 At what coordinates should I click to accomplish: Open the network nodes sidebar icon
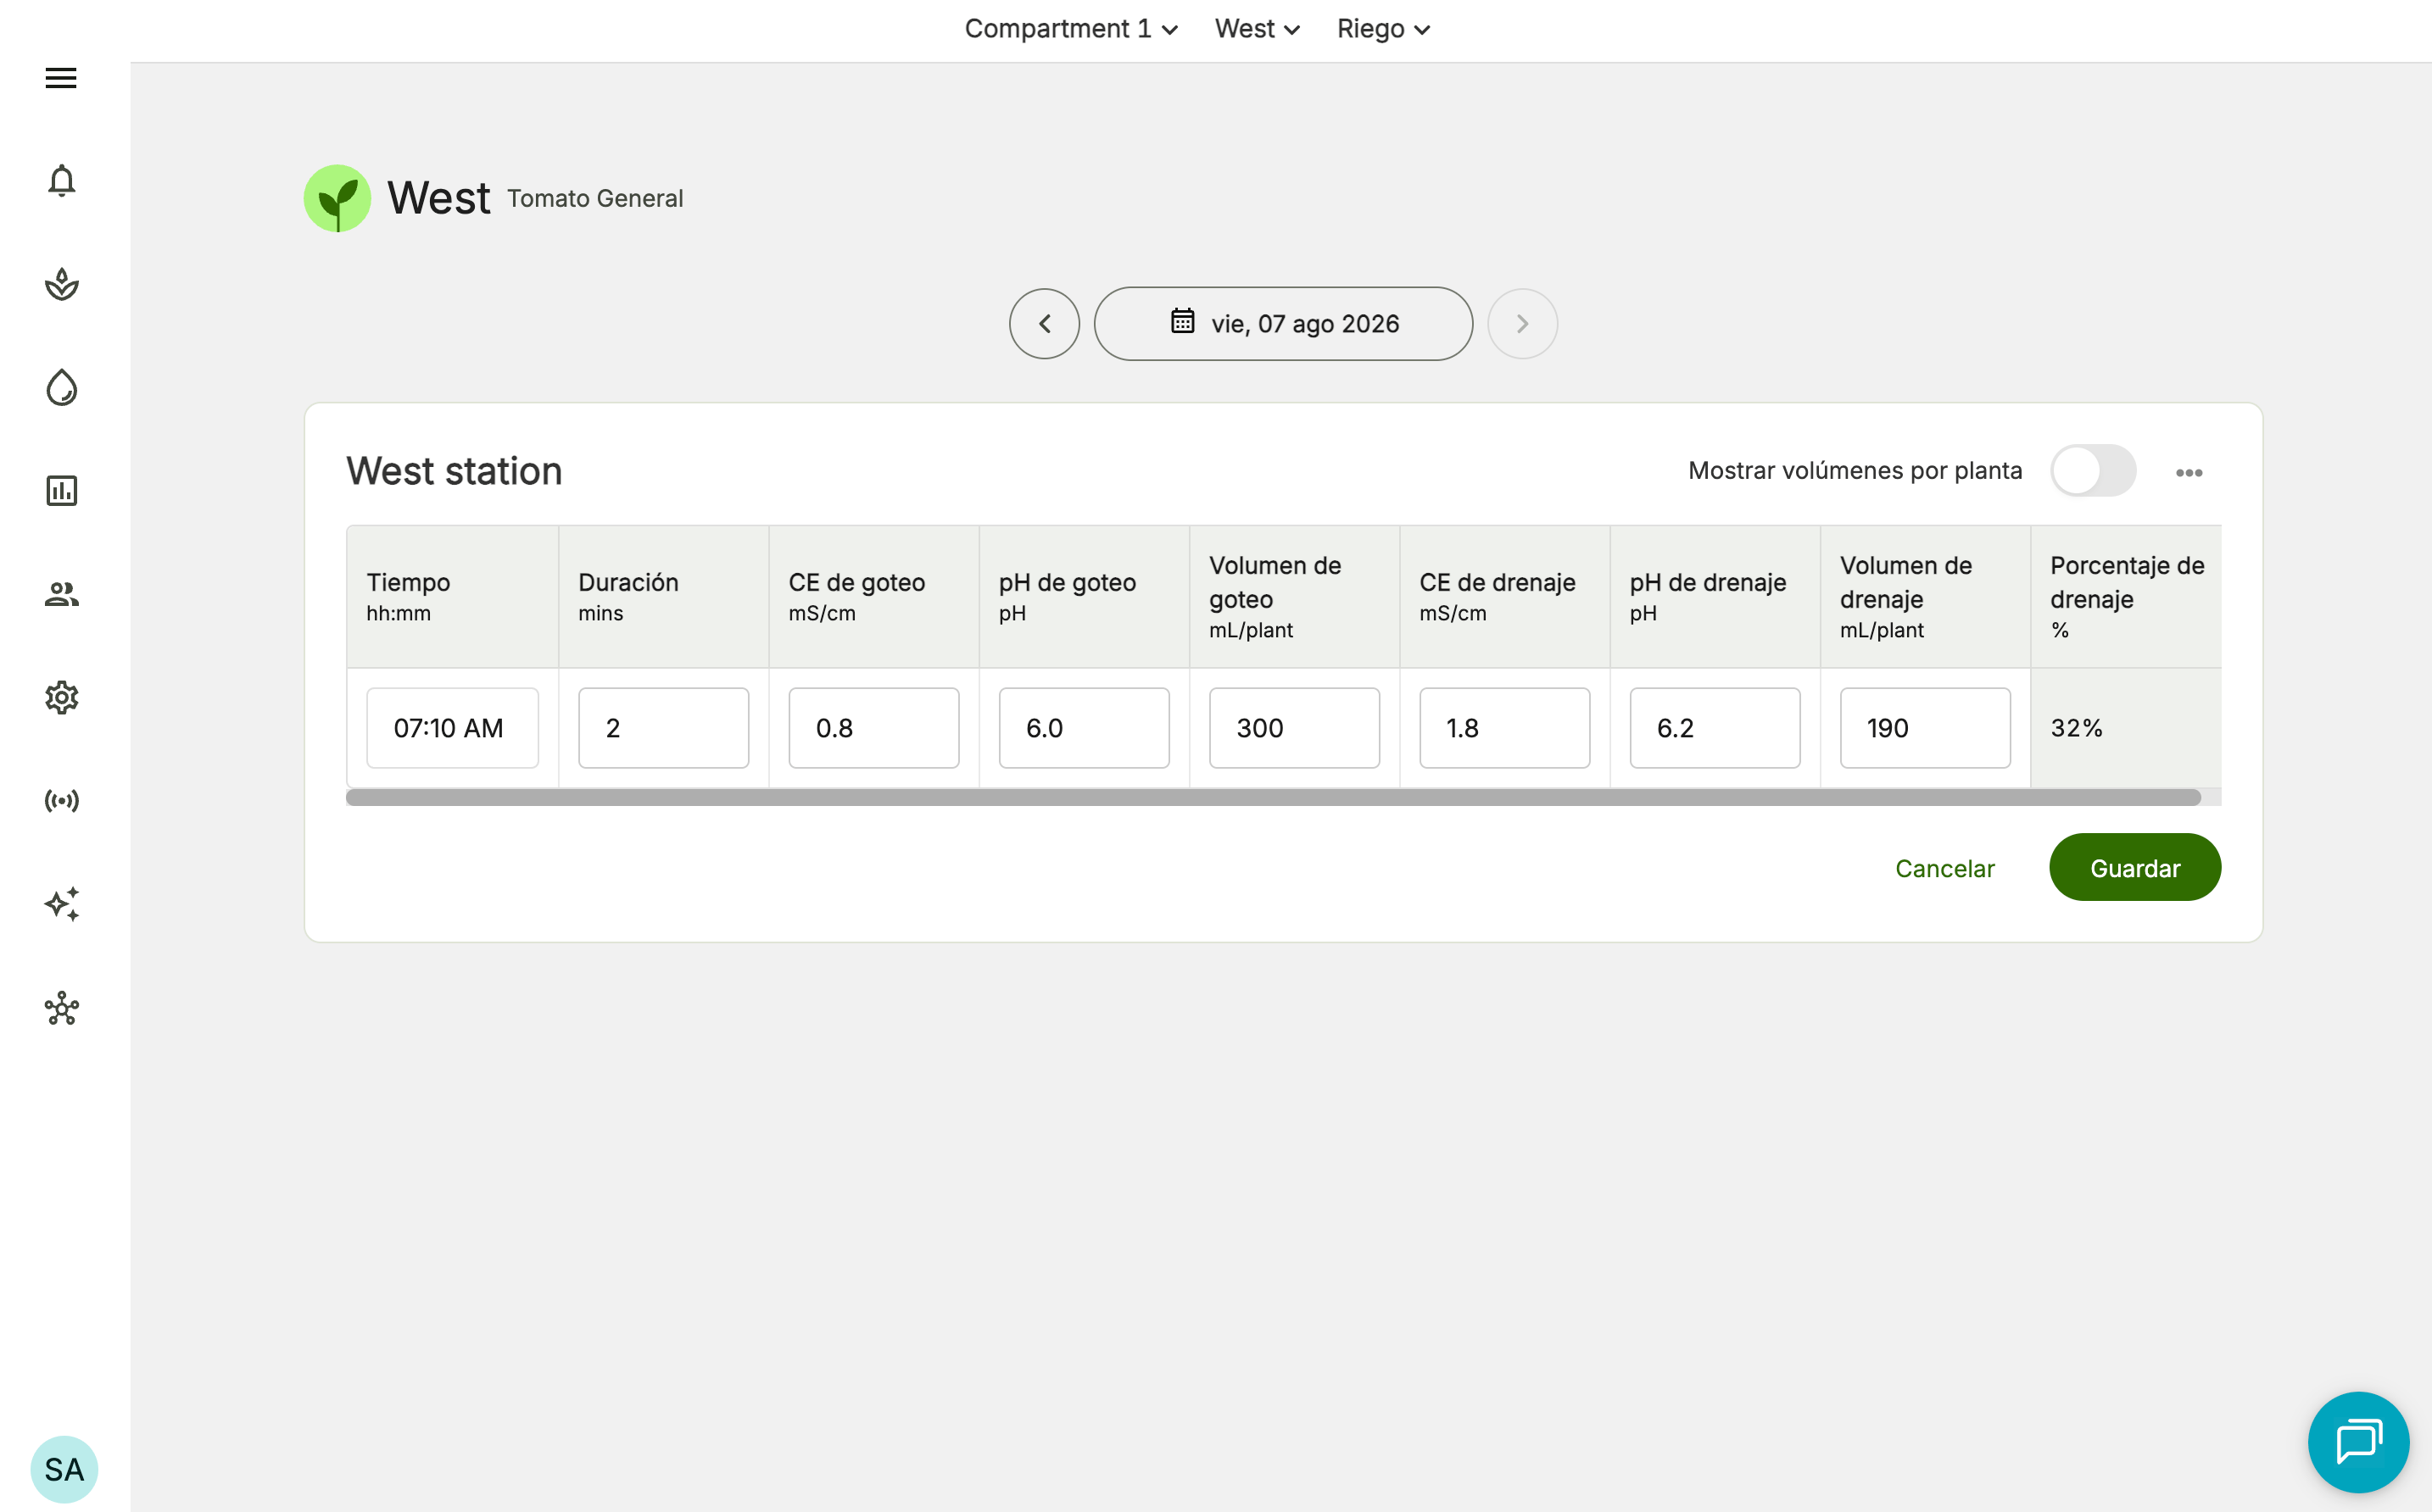pos(61,1008)
